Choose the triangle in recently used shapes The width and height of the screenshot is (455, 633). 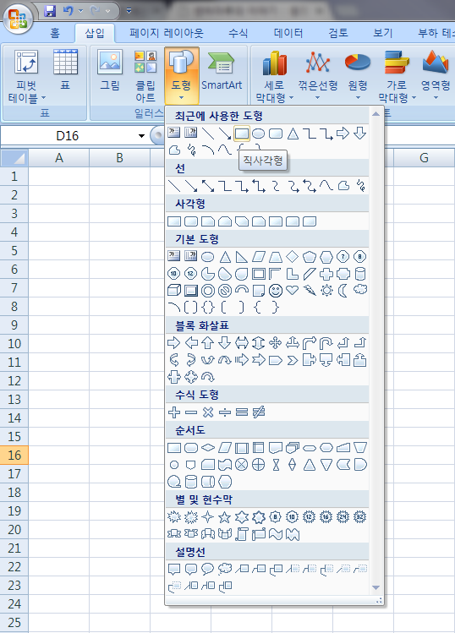coord(293,134)
